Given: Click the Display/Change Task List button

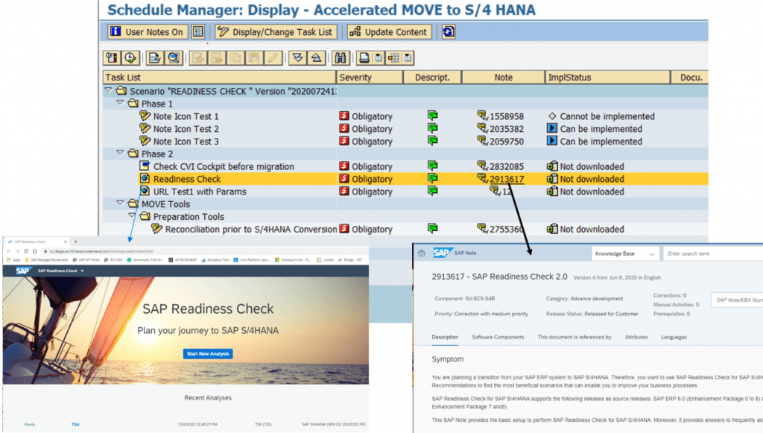Looking at the screenshot, I should [x=276, y=31].
